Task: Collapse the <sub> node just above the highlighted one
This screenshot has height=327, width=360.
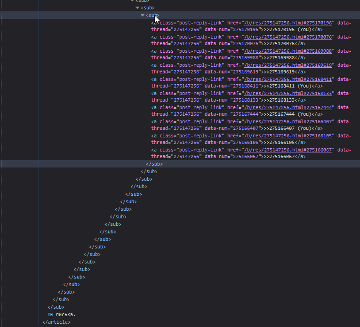Action: (137, 8)
